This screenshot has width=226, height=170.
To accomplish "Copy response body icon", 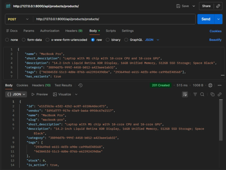I will tap(212, 94).
